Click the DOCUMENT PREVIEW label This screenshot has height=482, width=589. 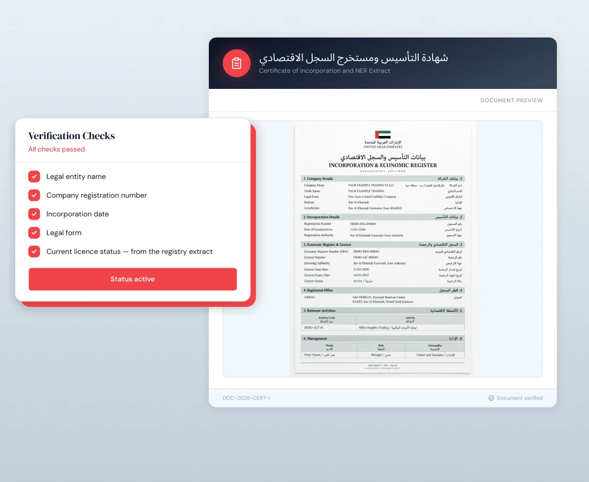[x=511, y=100]
